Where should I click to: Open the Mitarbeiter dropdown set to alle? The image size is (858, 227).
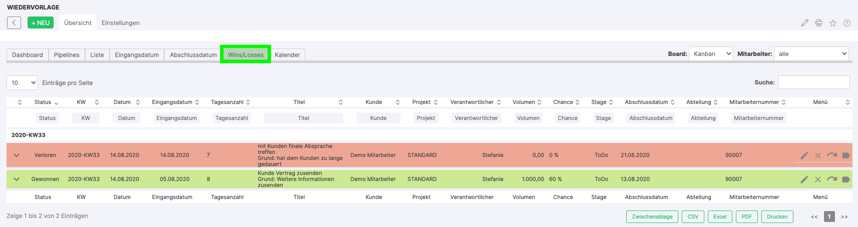[811, 54]
